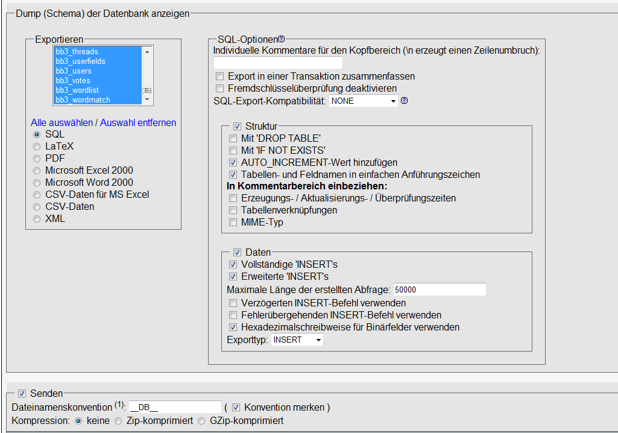Image resolution: width=618 pixels, height=433 pixels.
Task: Click the help icon beside SQL-Optionen
Action: tap(281, 39)
